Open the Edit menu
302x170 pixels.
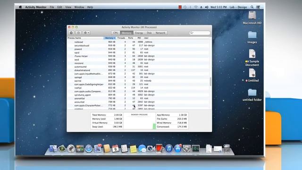pyautogui.click(x=60, y=7)
